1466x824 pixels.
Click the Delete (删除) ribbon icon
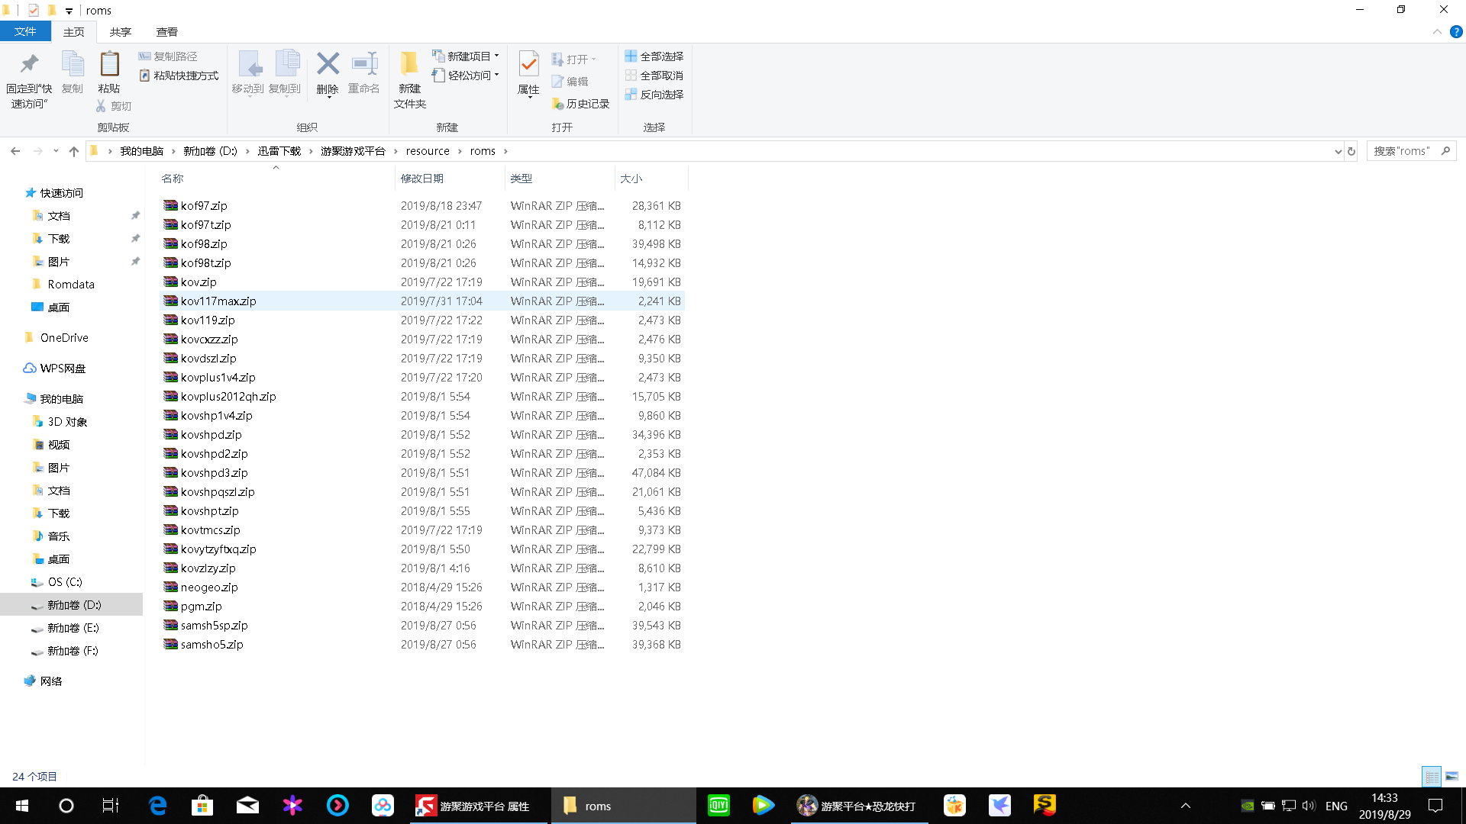tap(328, 64)
